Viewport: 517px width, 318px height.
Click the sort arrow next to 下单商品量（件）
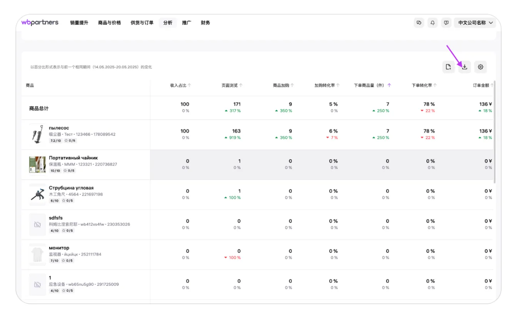(x=389, y=85)
